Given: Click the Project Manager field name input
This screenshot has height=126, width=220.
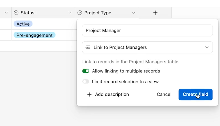Looking at the screenshot, I should click(147, 30).
